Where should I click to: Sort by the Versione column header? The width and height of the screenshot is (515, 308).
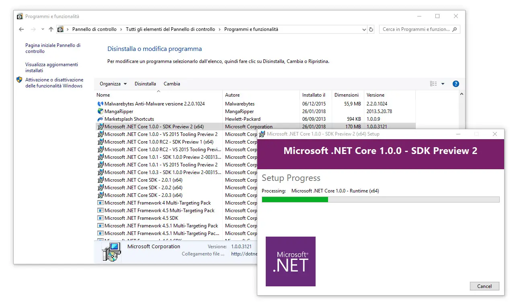[390, 95]
